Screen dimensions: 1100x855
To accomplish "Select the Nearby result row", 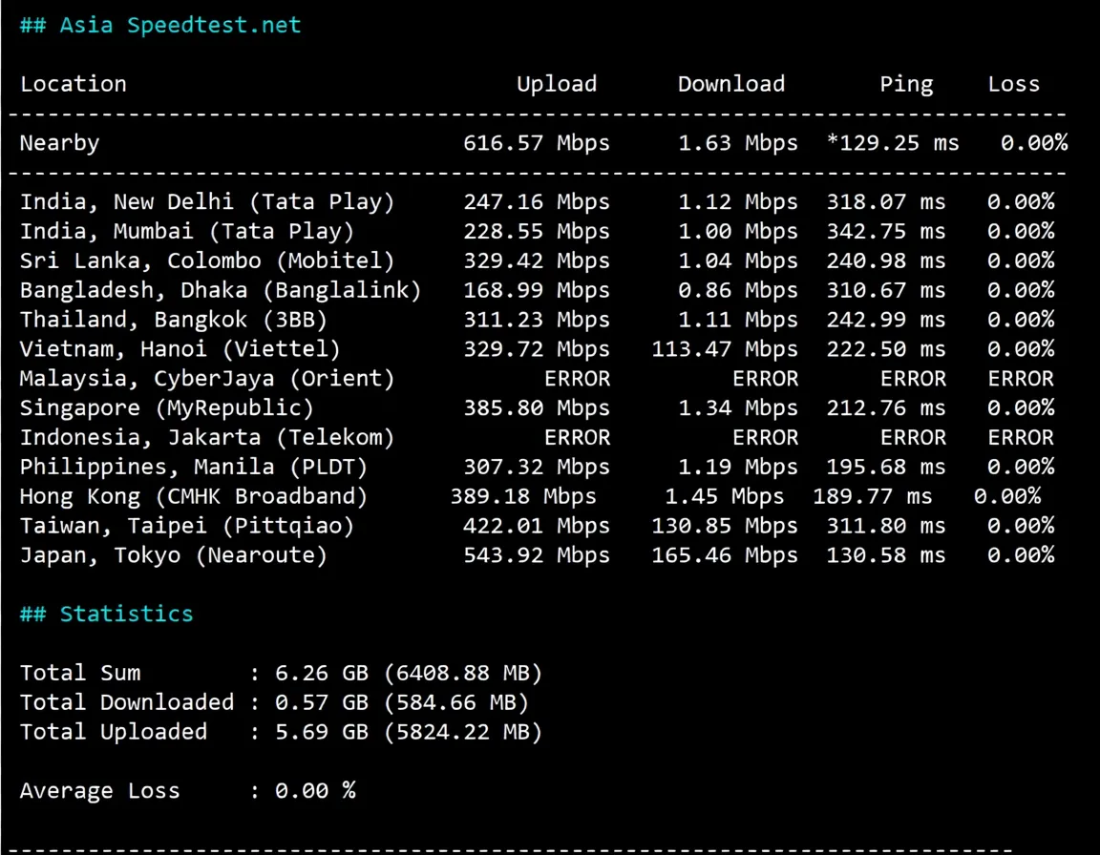I will coord(59,142).
